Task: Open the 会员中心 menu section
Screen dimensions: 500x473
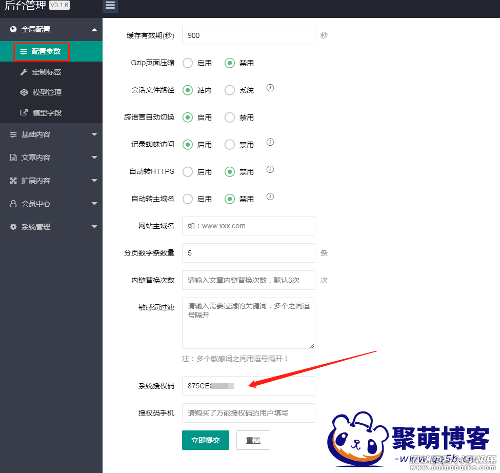Action: click(51, 204)
